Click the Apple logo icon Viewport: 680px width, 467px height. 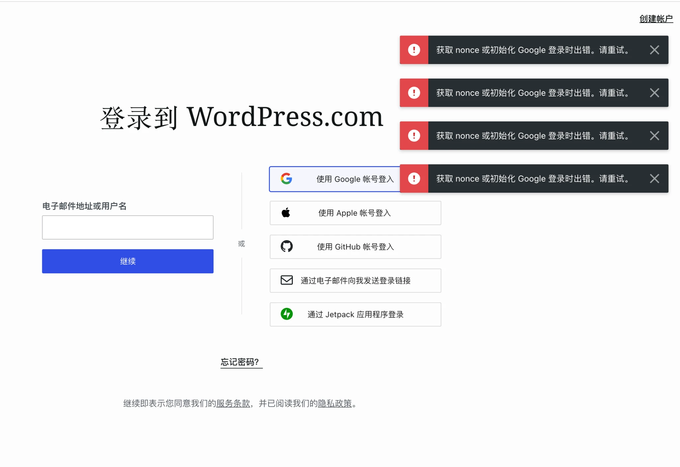tap(286, 213)
